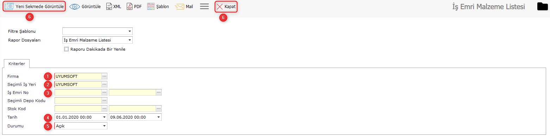
Task: Close the form with Kapat
Action: coord(226,6)
